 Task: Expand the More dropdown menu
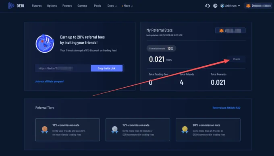click(127, 6)
